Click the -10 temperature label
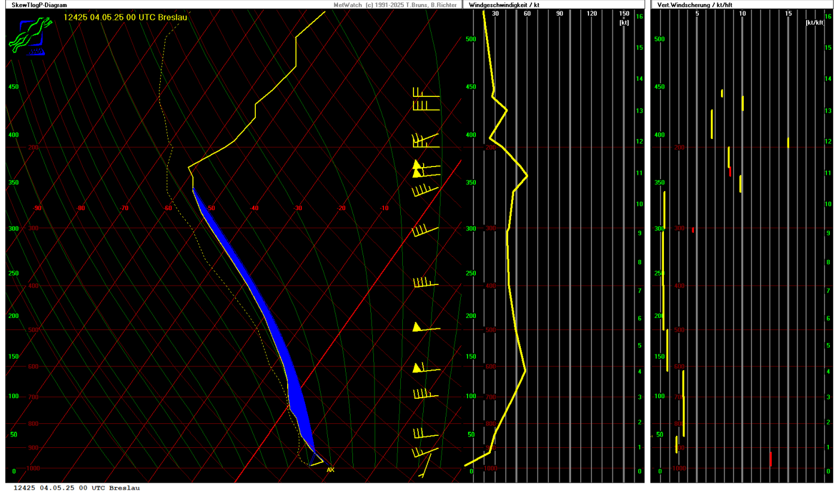This screenshot has height=494, width=839. click(x=384, y=208)
